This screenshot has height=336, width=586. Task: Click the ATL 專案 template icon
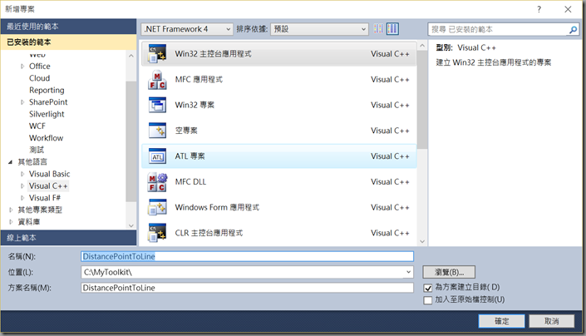(x=157, y=156)
